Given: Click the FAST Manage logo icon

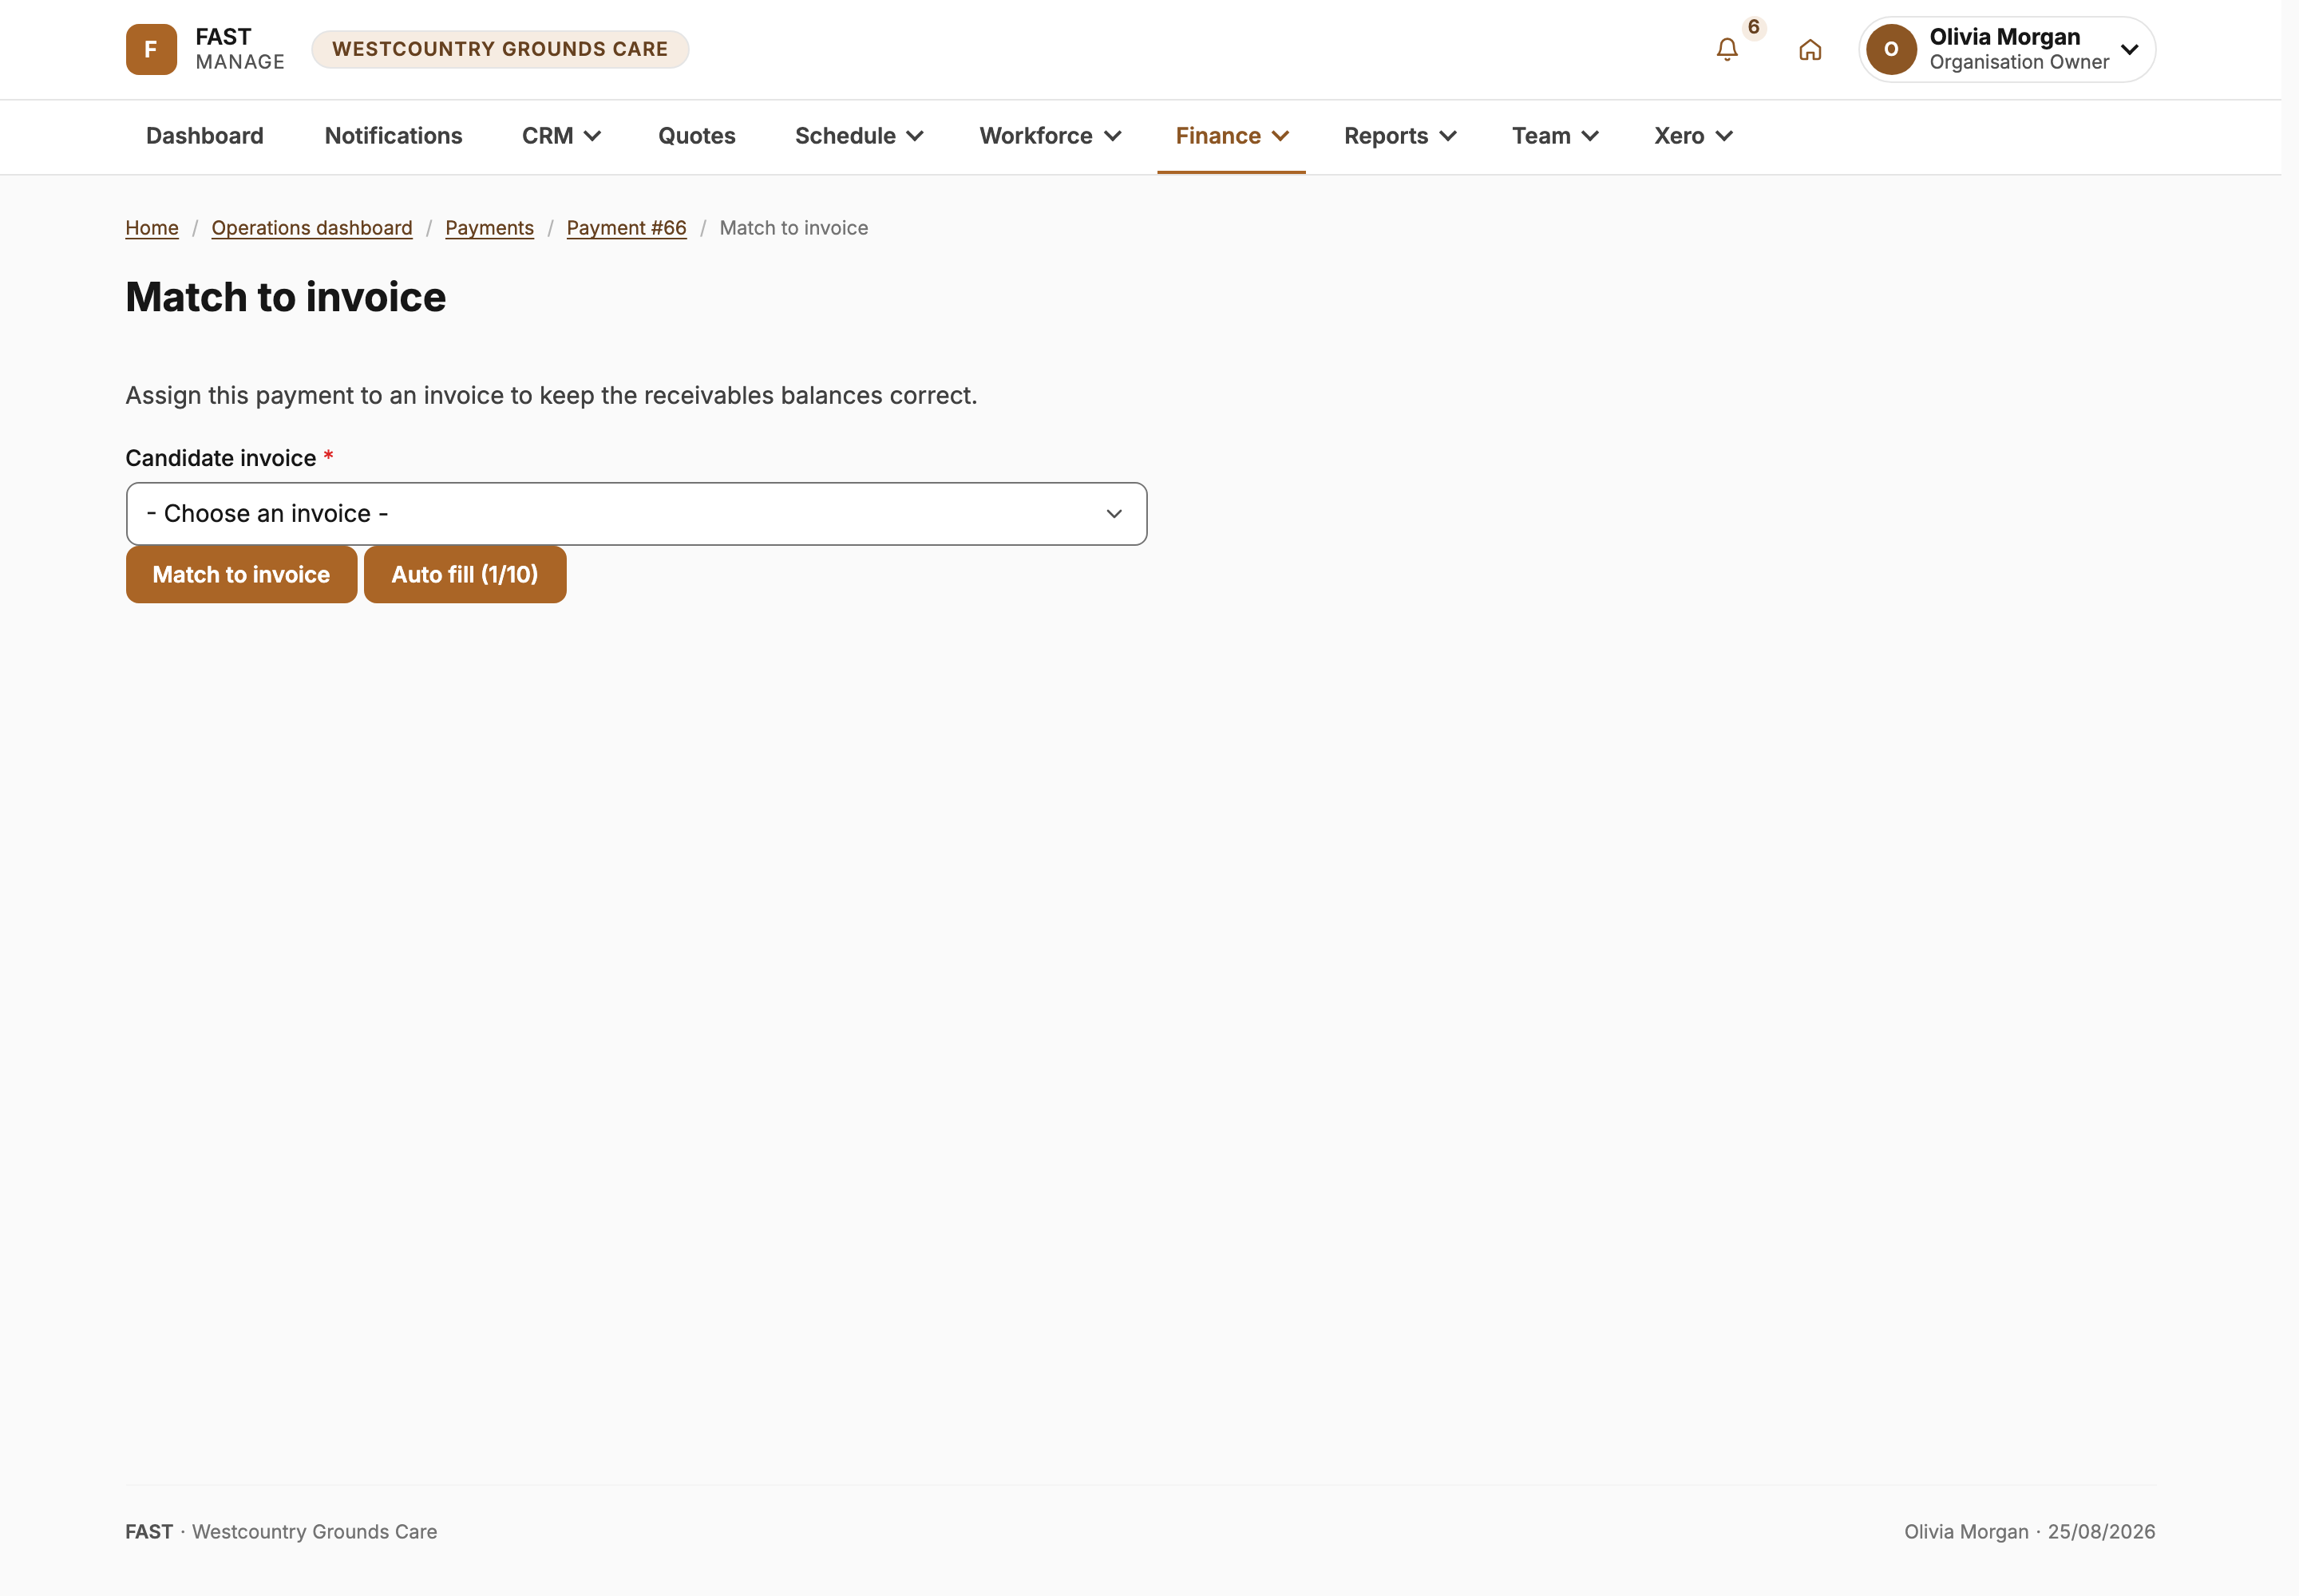Looking at the screenshot, I should [x=151, y=49].
